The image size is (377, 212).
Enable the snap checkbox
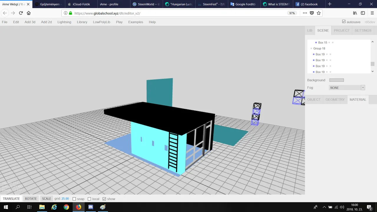pos(74,199)
